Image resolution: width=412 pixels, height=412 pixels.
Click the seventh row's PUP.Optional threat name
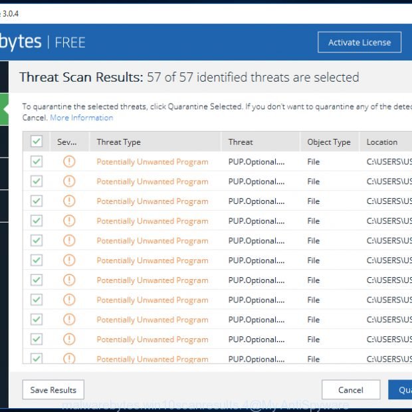point(257,280)
